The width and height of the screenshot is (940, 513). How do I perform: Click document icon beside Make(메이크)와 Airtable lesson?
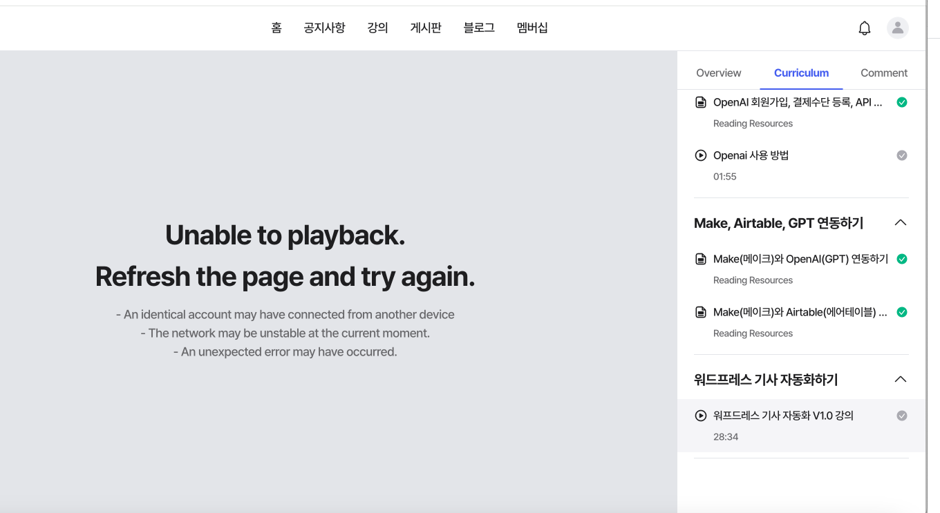(701, 312)
